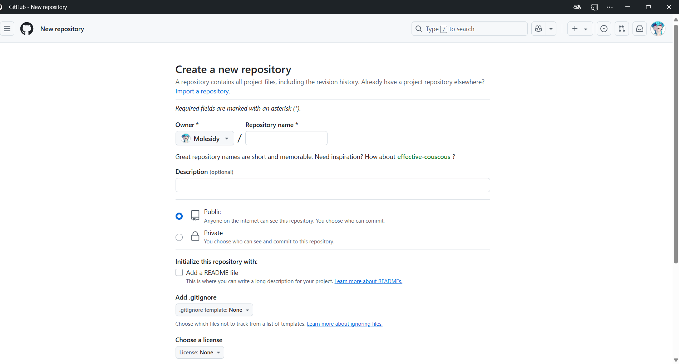Open the Pull requests icon in header

pos(622,29)
